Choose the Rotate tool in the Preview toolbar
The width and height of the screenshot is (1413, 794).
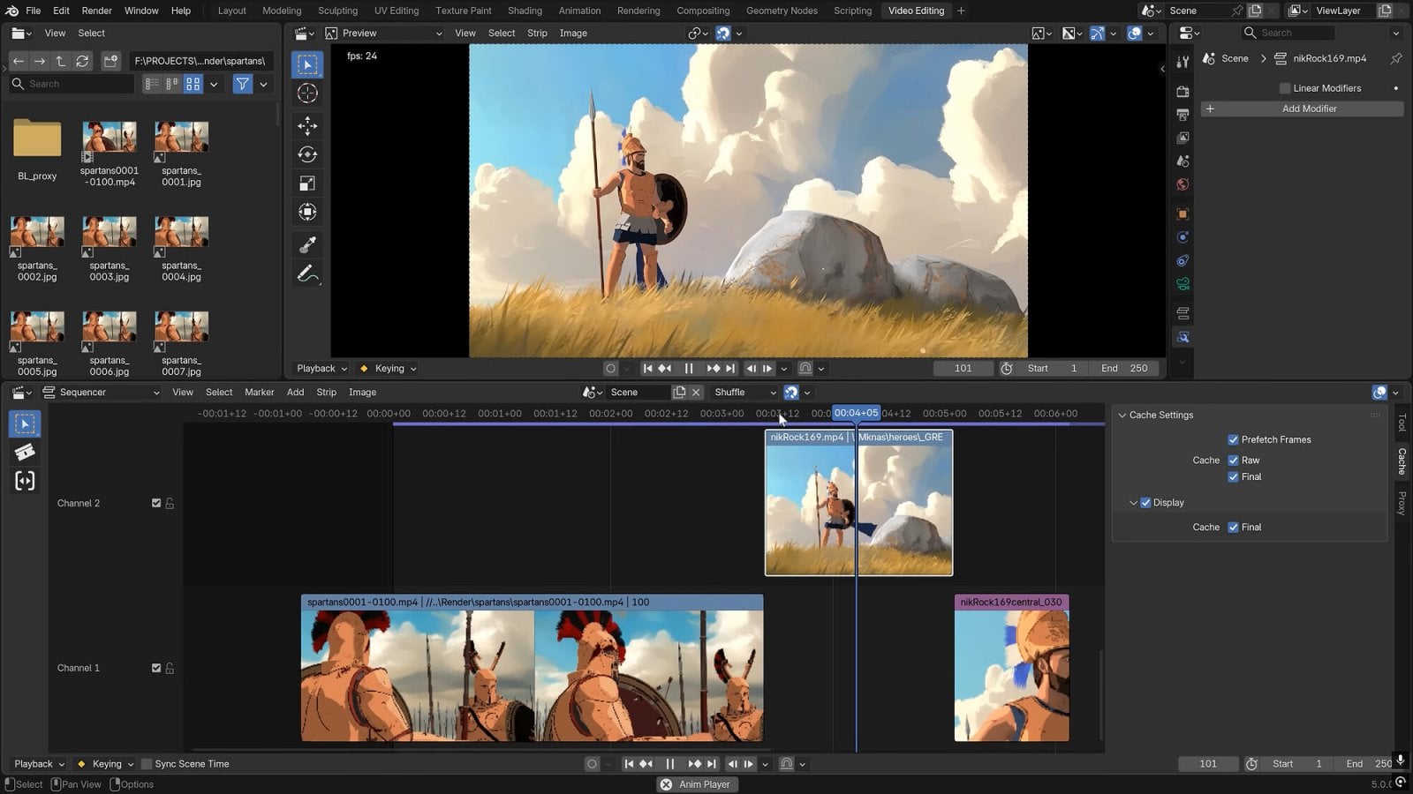click(x=307, y=154)
